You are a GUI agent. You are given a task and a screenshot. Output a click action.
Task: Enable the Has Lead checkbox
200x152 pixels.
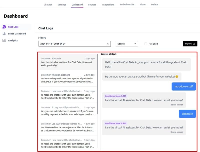pos(145,44)
